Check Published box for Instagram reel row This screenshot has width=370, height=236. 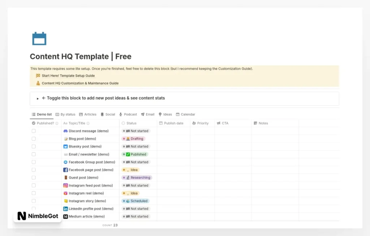(34, 193)
